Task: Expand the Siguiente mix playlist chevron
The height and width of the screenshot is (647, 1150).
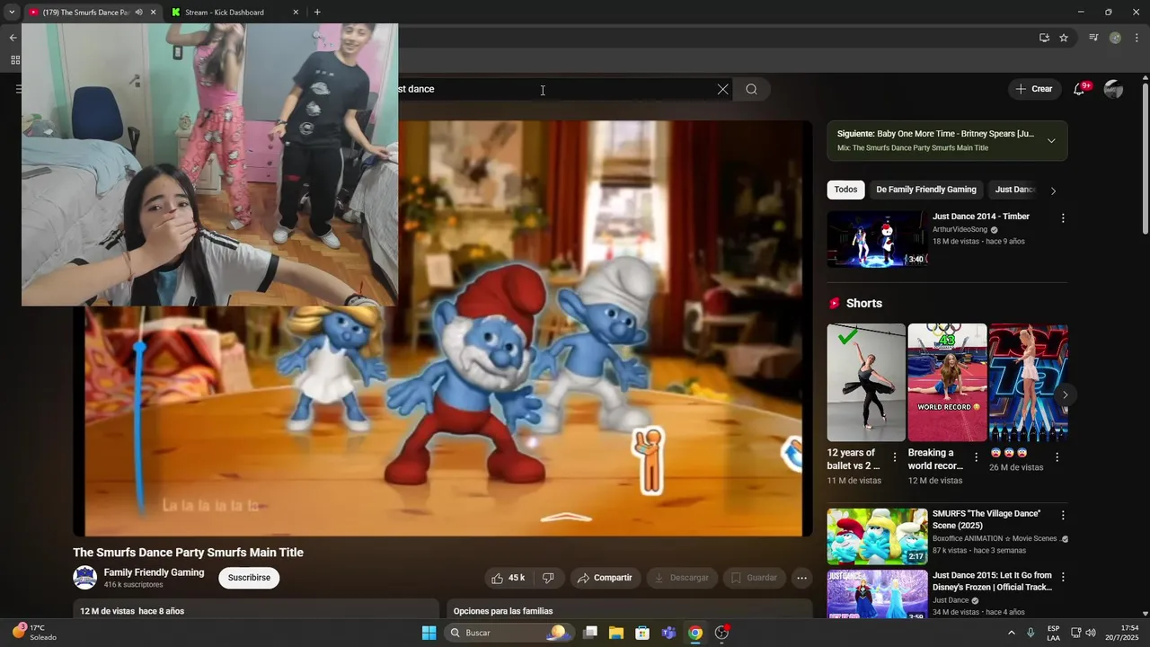Action: click(1051, 141)
